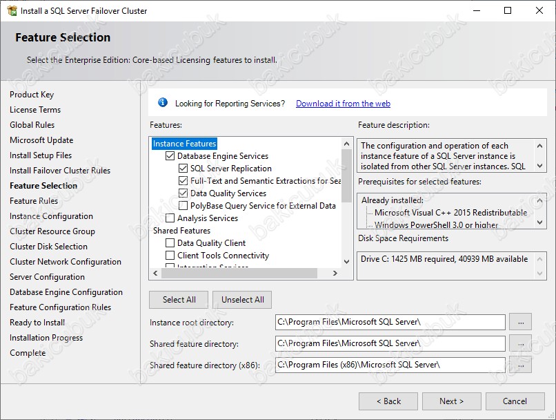Click the Instance Configuration step
Screen dimensions: 556x420
(x=52, y=216)
